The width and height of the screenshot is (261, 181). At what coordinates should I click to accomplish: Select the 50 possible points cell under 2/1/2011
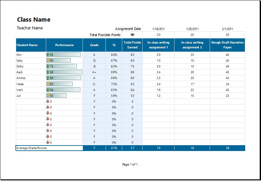(227, 35)
